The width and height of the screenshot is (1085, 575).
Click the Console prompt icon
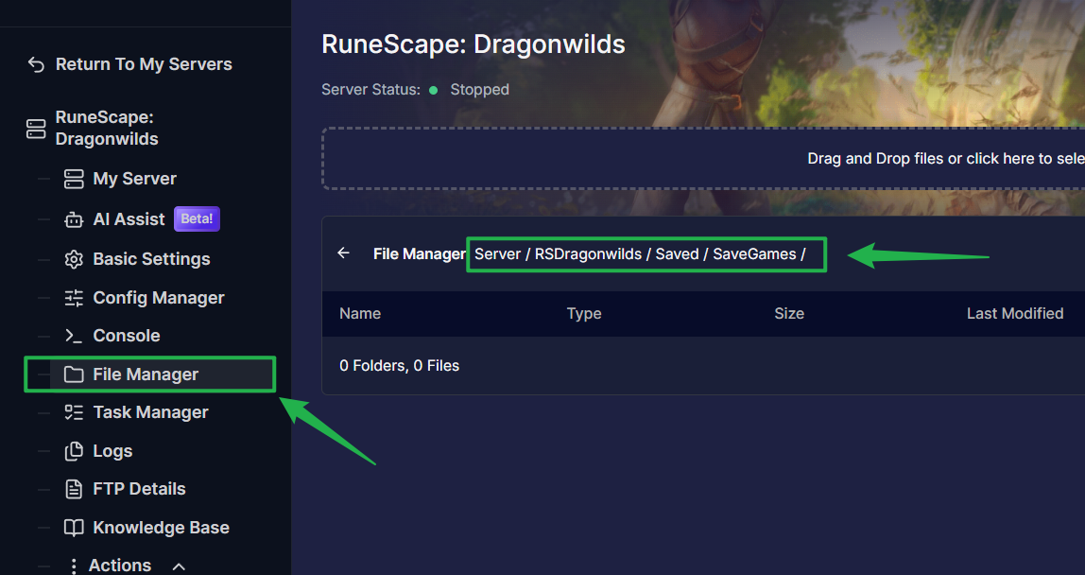(x=74, y=336)
